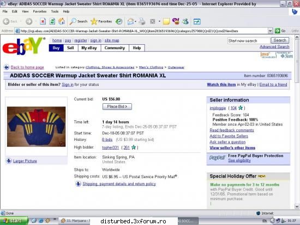
Task: Open the Favorites menu in the menu bar
Action: [40, 11]
